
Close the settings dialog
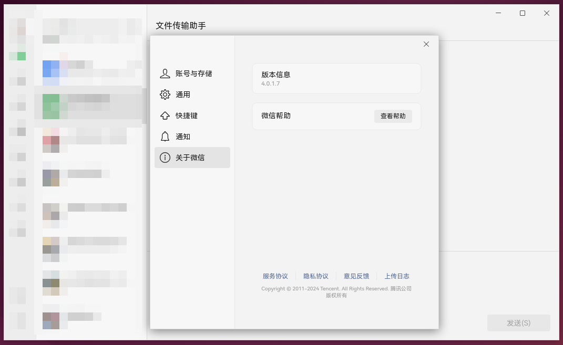pos(426,44)
